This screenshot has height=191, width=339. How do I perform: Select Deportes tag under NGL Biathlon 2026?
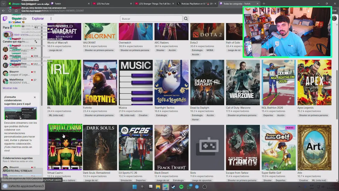(x=268, y=115)
